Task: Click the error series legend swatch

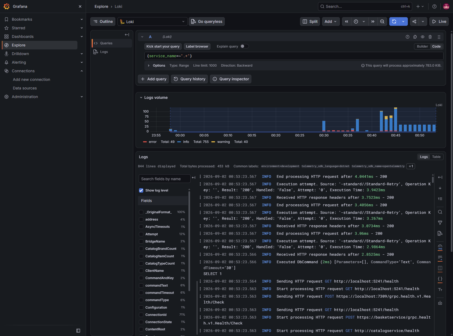Action: pyautogui.click(x=145, y=142)
